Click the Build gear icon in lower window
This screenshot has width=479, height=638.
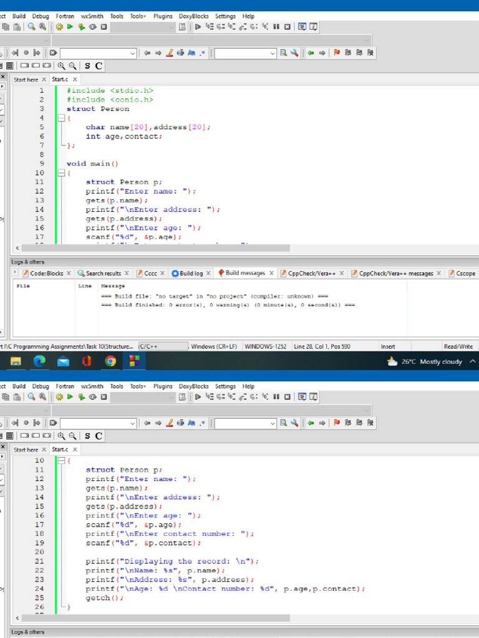[x=59, y=397]
